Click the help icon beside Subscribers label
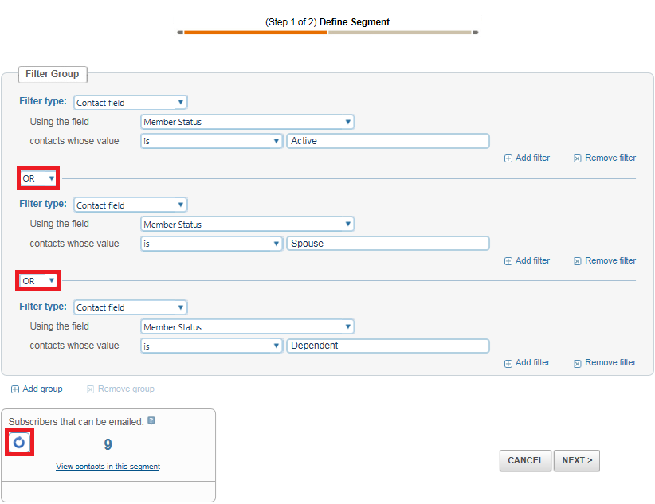The width and height of the screenshot is (655, 504). pos(151,421)
